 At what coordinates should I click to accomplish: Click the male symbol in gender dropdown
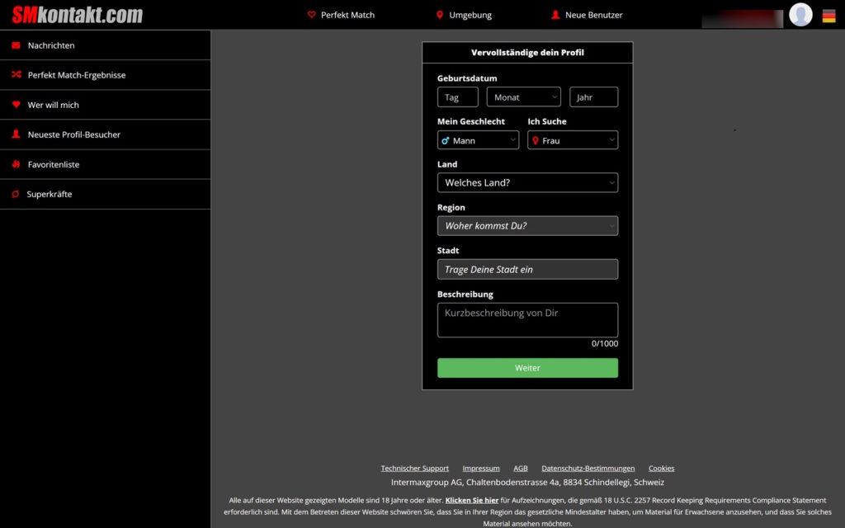pyautogui.click(x=445, y=140)
